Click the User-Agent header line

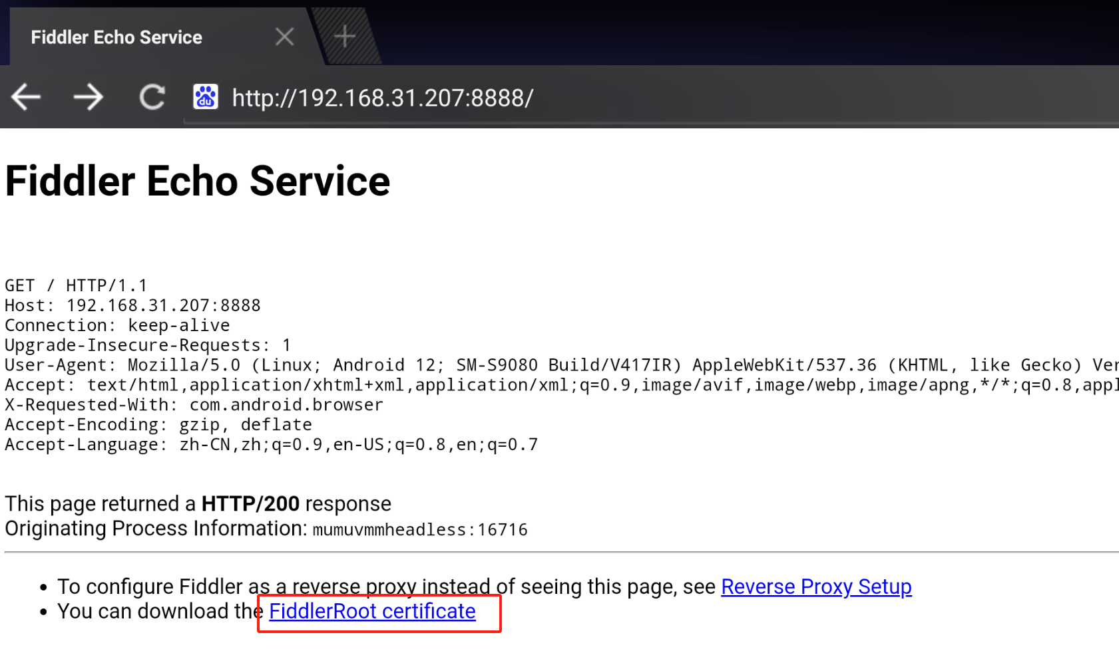(x=561, y=365)
